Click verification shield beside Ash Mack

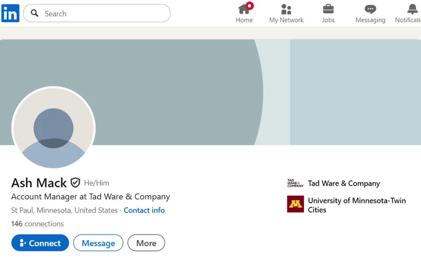pyautogui.click(x=75, y=183)
